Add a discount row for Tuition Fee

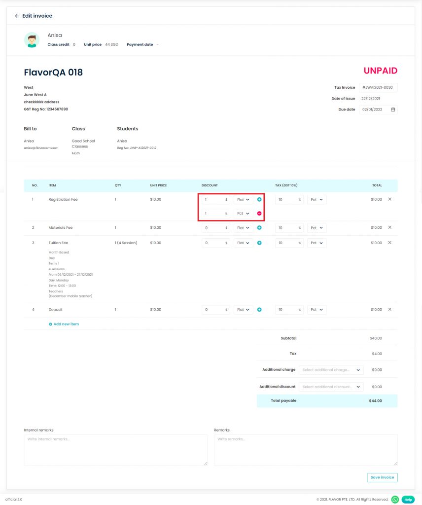(x=259, y=243)
